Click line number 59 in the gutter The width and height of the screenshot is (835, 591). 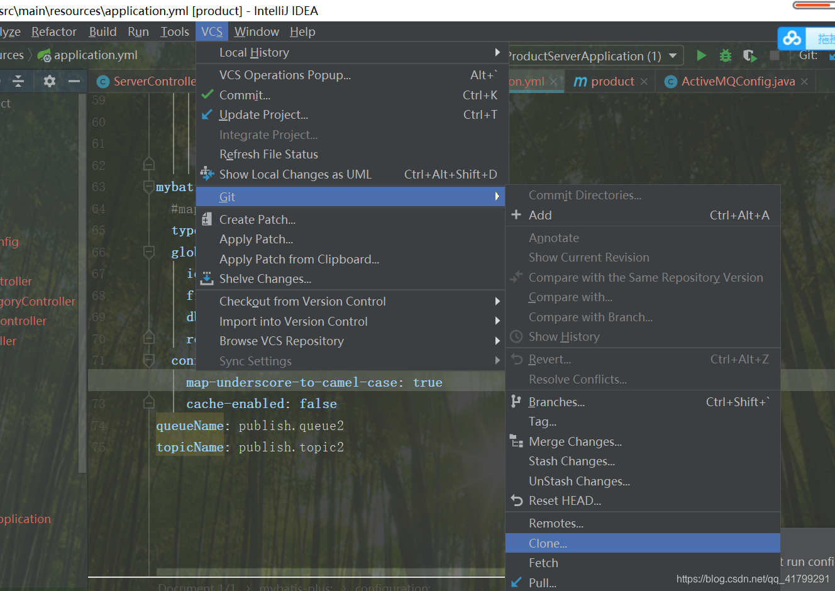[x=99, y=101]
